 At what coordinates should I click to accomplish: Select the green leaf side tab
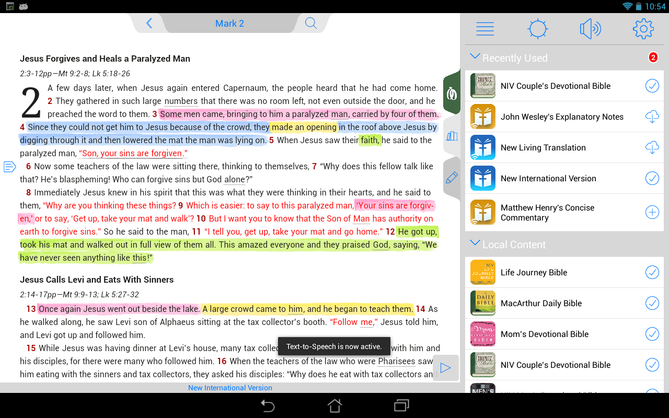(452, 94)
